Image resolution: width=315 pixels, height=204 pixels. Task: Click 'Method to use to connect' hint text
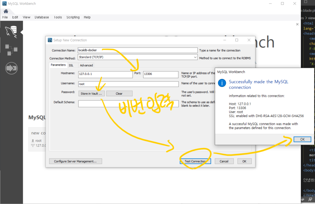point(225,58)
